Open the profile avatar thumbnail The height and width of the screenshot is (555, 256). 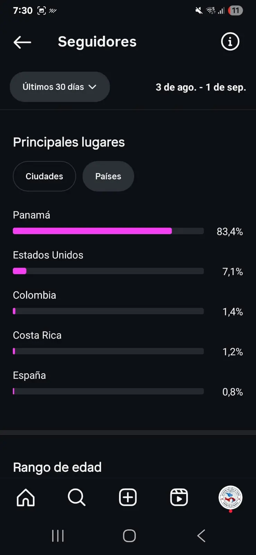click(230, 497)
